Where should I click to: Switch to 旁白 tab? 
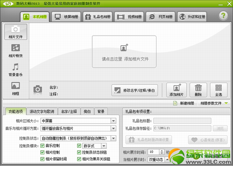[87, 111]
